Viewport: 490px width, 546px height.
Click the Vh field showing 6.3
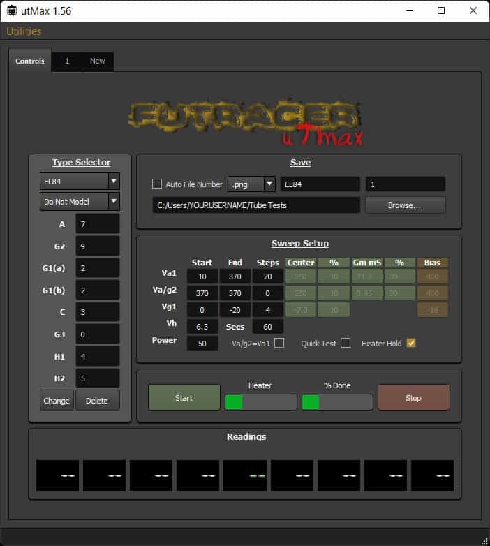[202, 327]
